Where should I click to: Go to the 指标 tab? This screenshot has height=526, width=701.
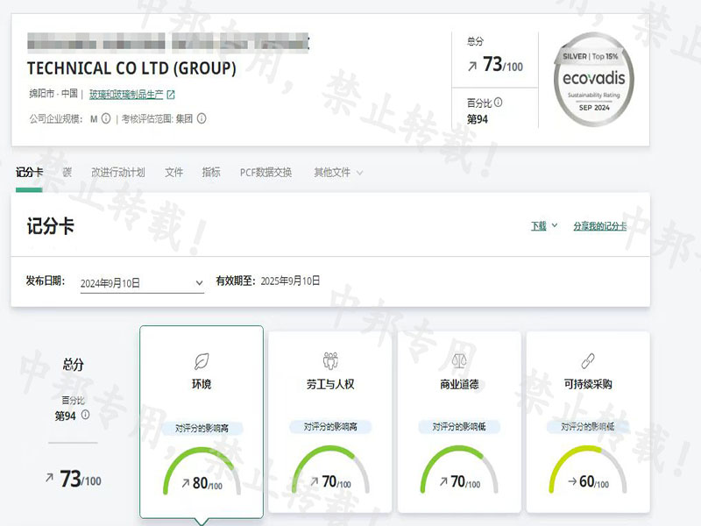pyautogui.click(x=211, y=173)
